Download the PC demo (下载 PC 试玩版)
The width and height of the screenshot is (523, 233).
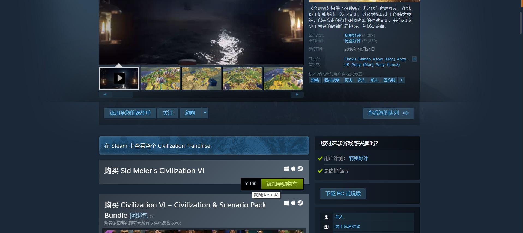[x=343, y=193]
